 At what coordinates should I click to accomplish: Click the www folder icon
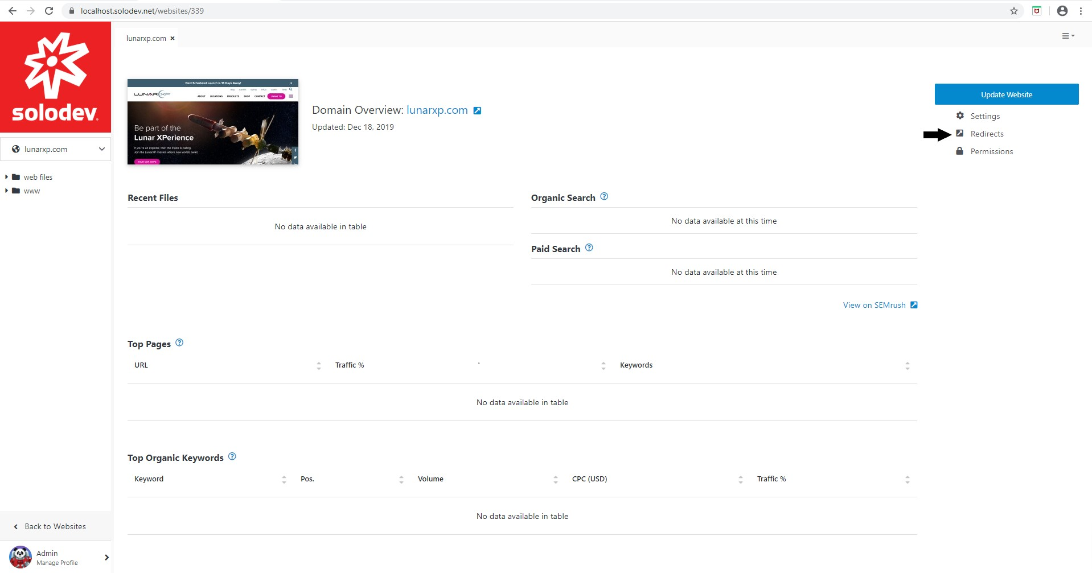(16, 191)
